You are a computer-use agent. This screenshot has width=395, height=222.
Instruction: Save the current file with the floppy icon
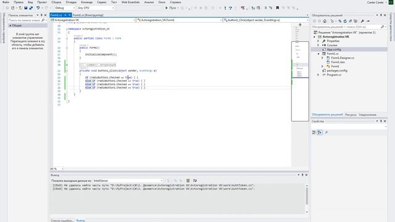coord(26,8)
